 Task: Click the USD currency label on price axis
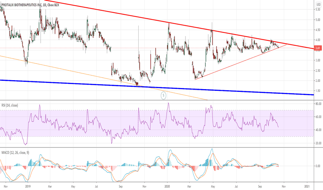click(x=318, y=4)
